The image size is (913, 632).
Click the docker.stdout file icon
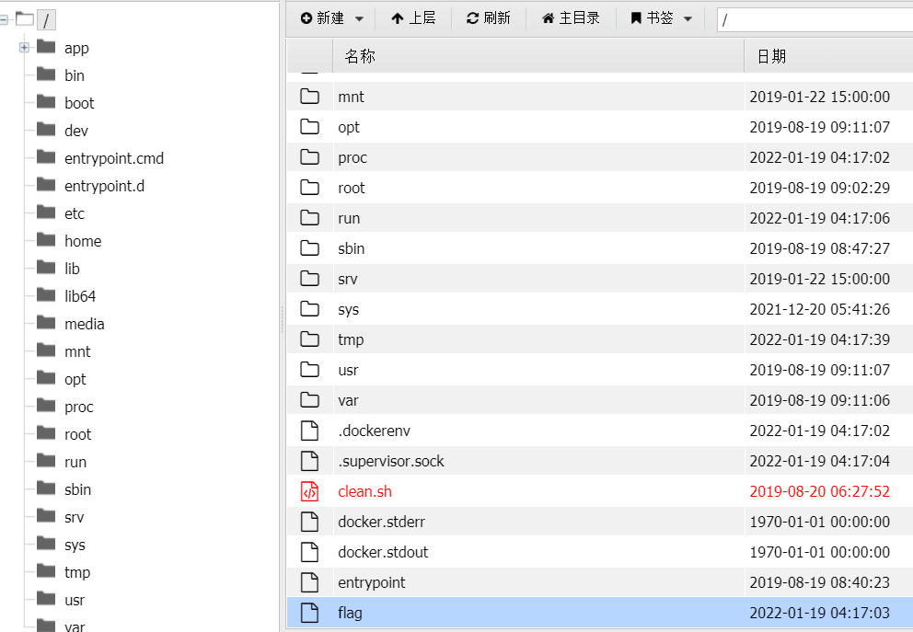tap(310, 552)
